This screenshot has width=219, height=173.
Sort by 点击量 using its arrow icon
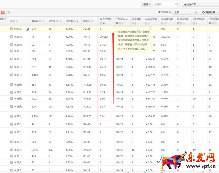pos(61,21)
